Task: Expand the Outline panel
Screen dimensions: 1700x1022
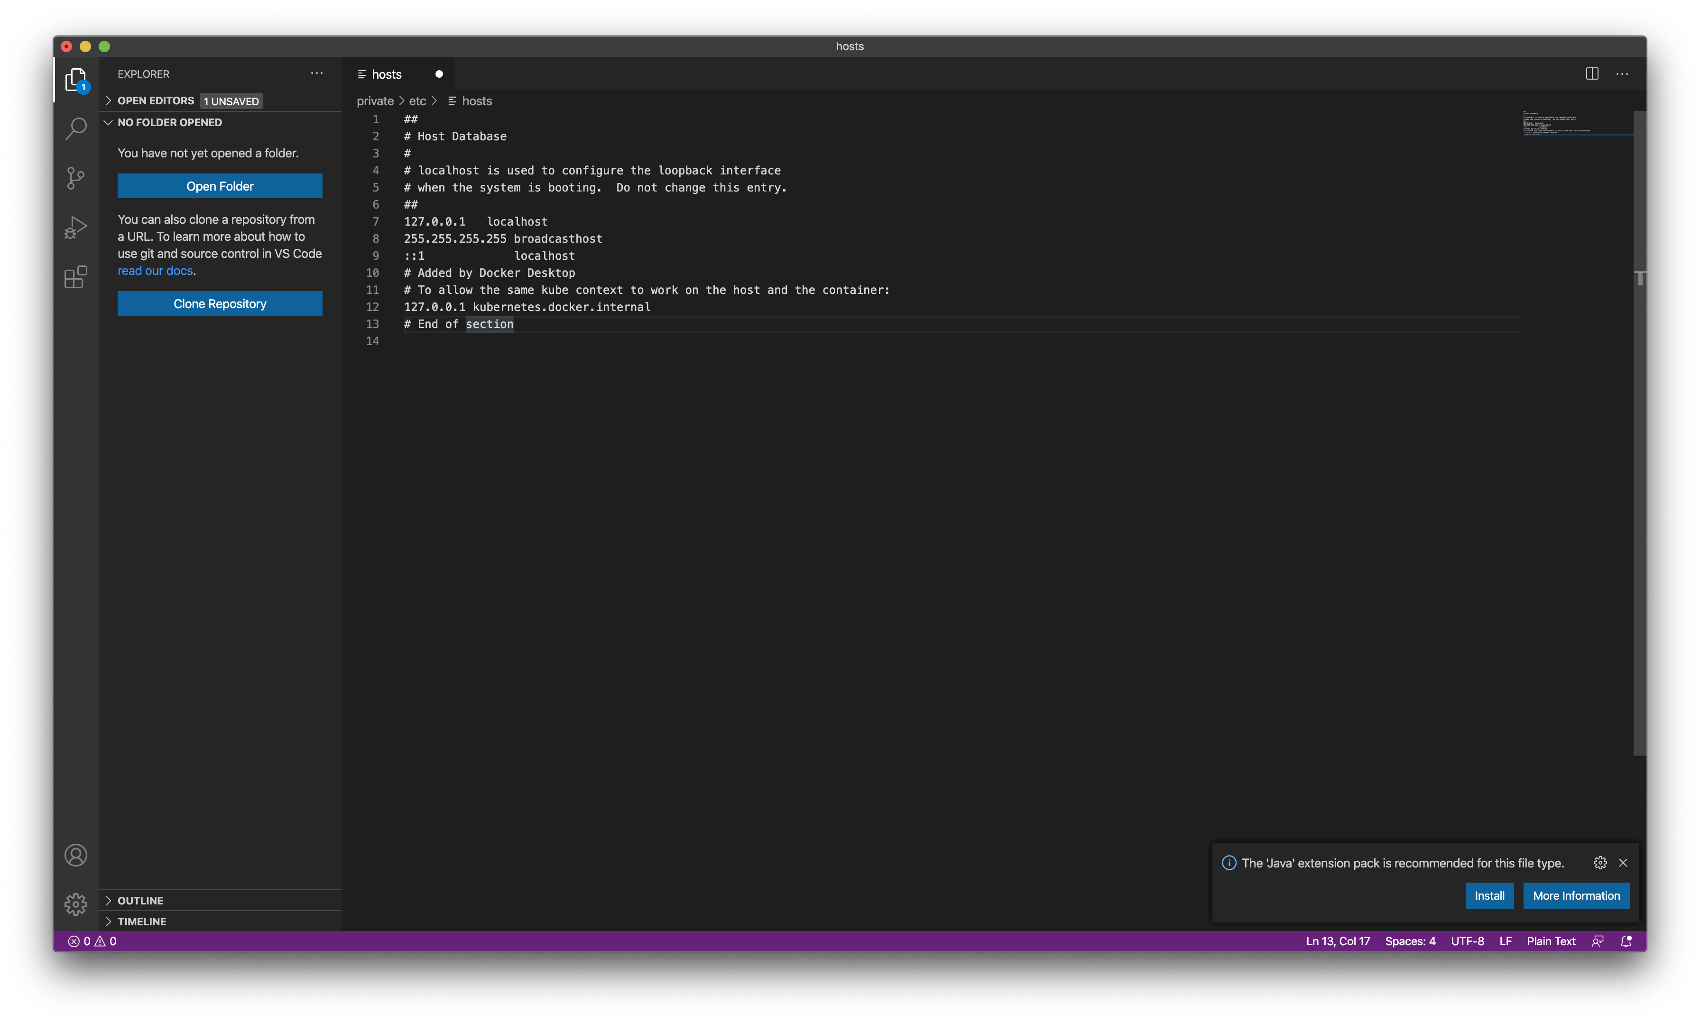Action: (140, 901)
